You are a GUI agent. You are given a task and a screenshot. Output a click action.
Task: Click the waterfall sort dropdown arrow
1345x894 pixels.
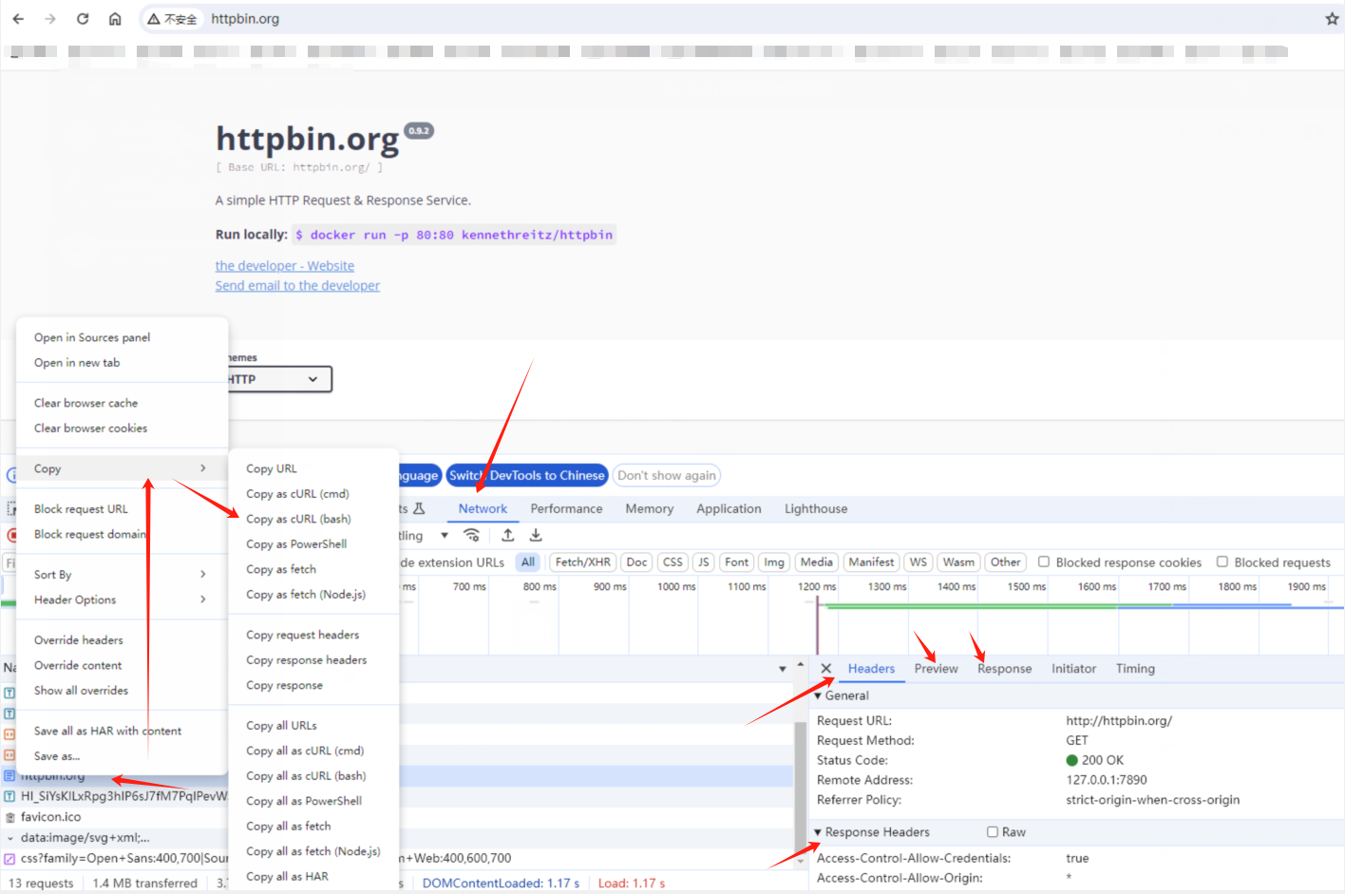coord(783,669)
